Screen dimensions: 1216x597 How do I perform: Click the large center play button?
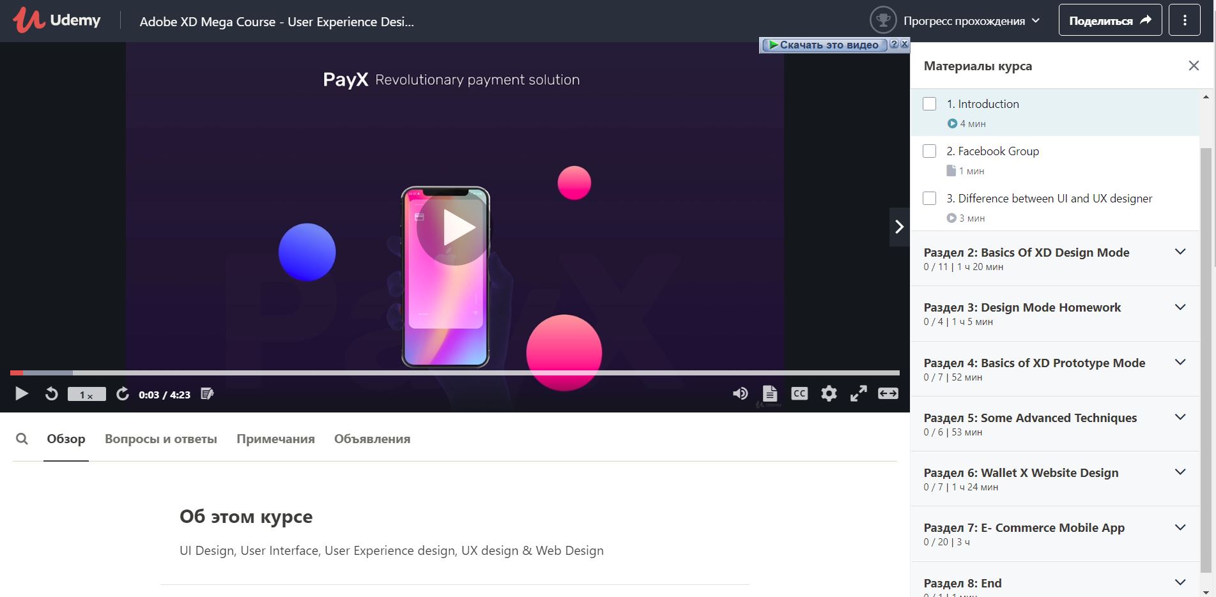click(454, 228)
